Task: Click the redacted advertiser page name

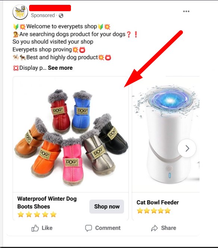Action: point(50,8)
